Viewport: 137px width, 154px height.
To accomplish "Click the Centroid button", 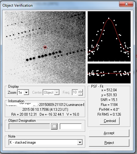I will point(110,121).
